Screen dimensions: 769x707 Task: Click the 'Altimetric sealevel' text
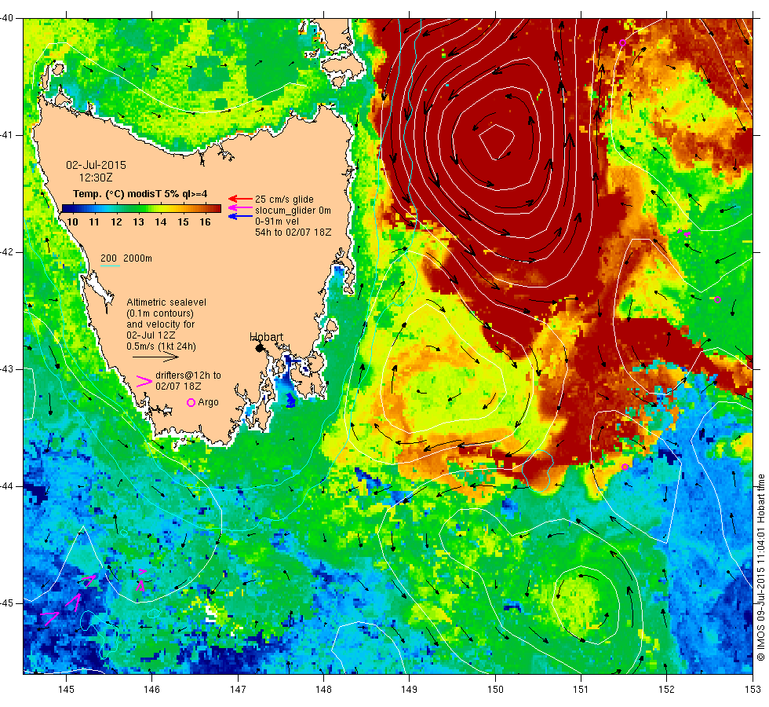pos(166,302)
